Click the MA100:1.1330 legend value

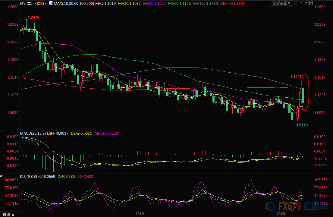pyautogui.click(x=206, y=4)
